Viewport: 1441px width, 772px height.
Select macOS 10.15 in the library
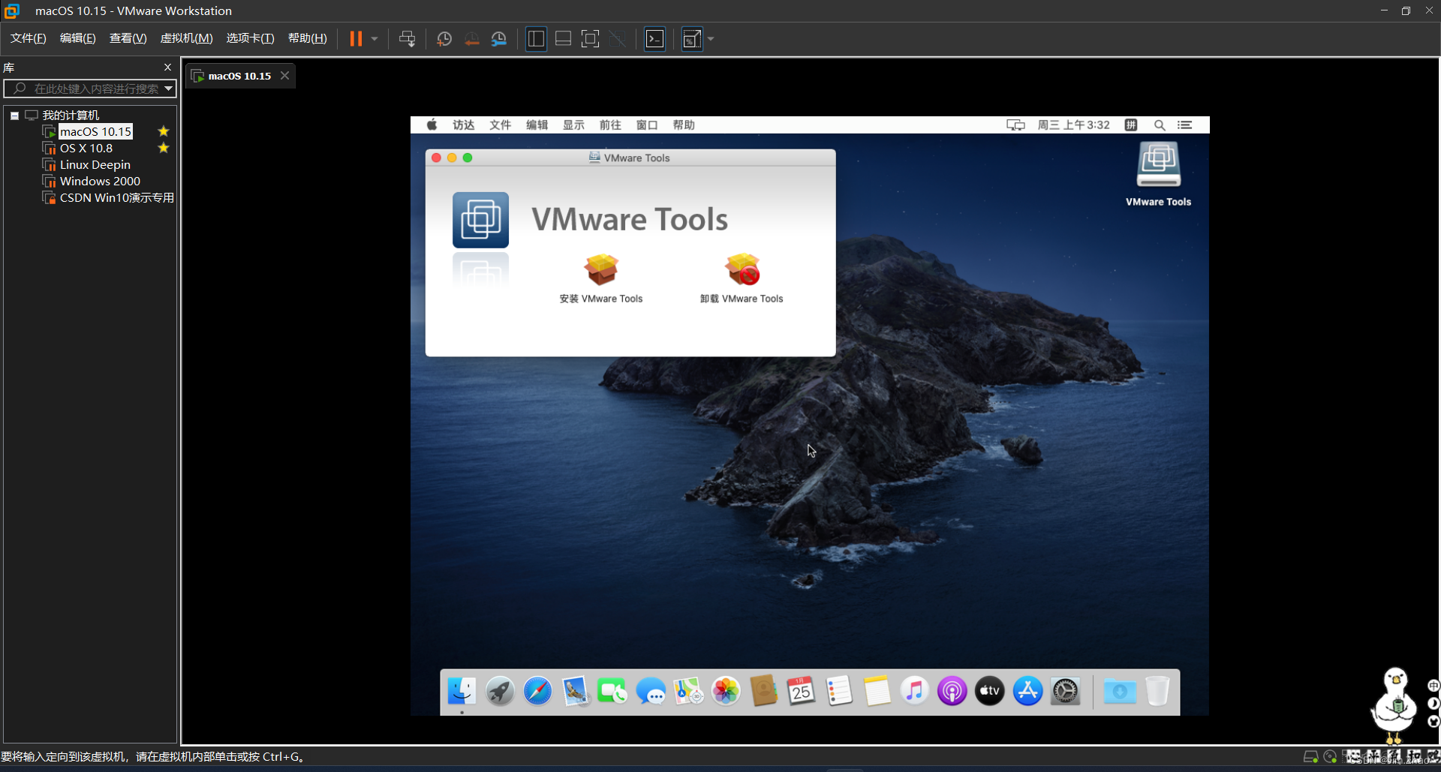[x=95, y=132]
